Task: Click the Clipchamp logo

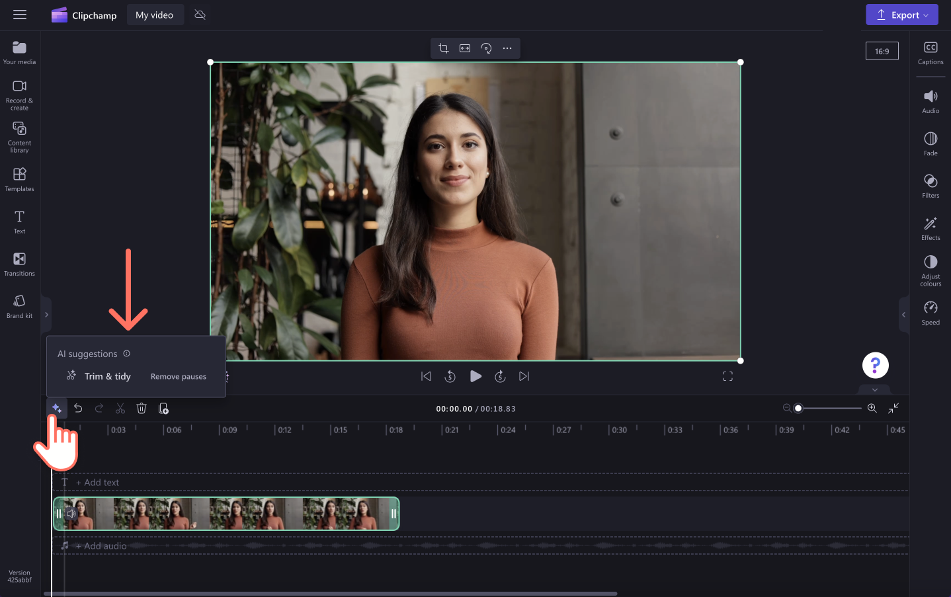Action: [x=84, y=15]
